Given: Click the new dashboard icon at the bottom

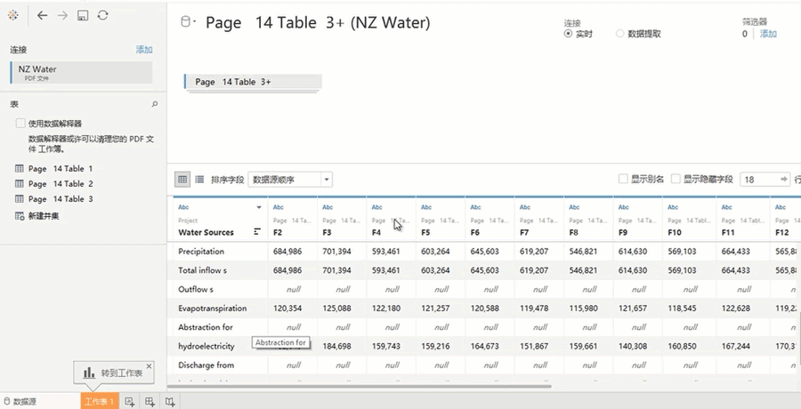Looking at the screenshot, I should point(150,402).
